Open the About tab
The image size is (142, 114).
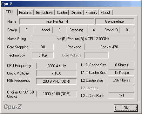105,13
